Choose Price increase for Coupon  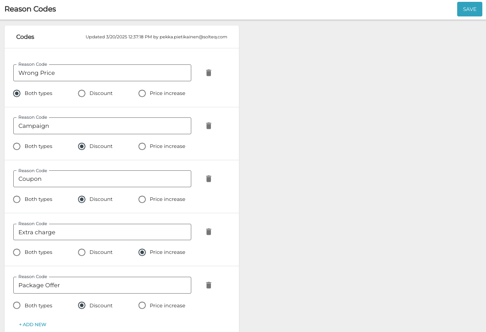point(142,199)
